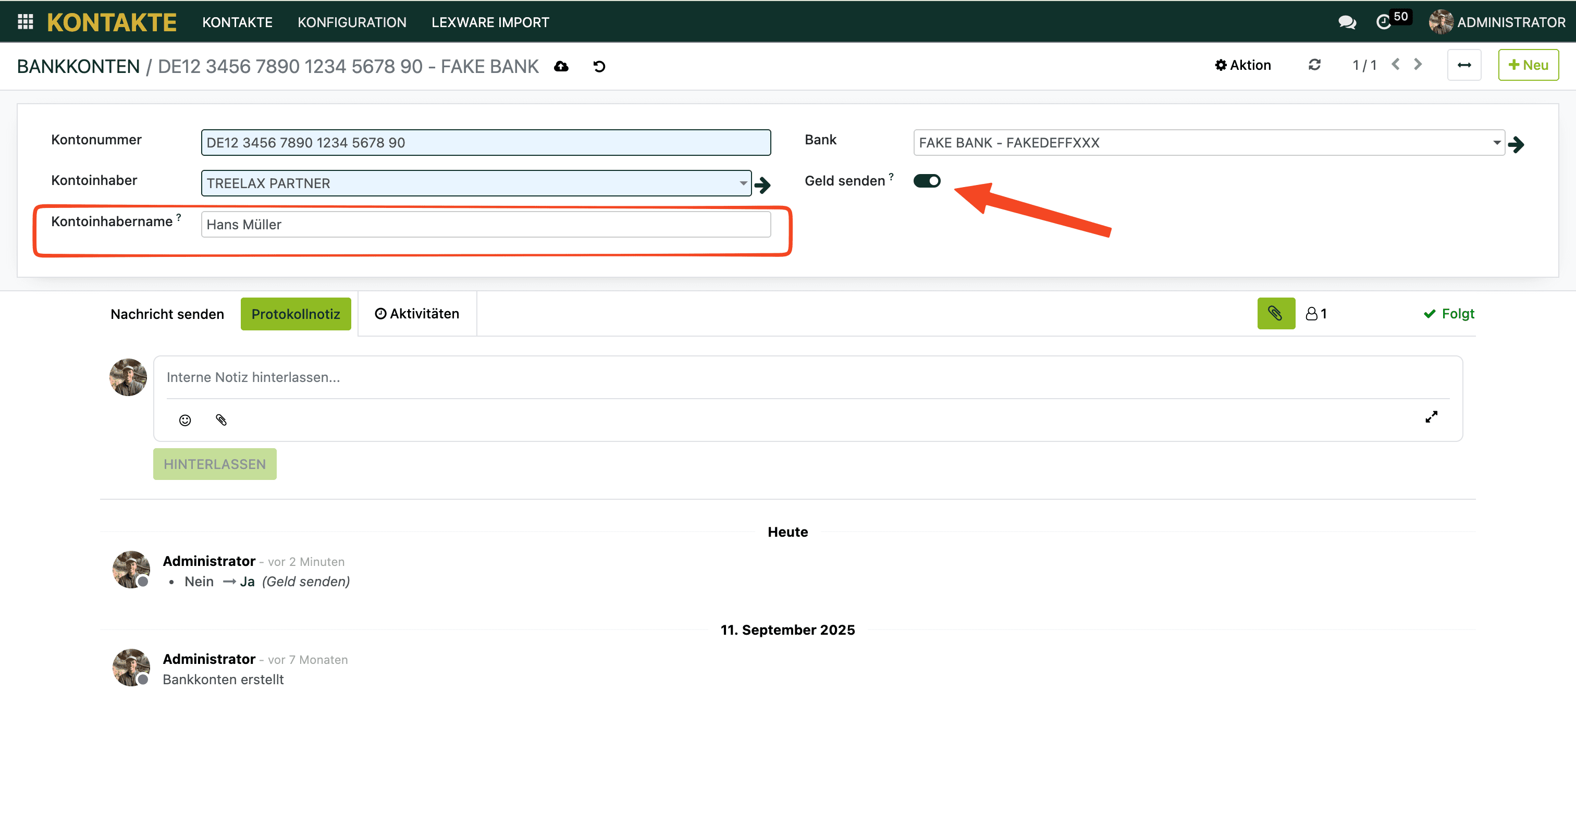Open the activities clock icon with badge 50
Screen dimensions: 1576x839
(1385, 22)
